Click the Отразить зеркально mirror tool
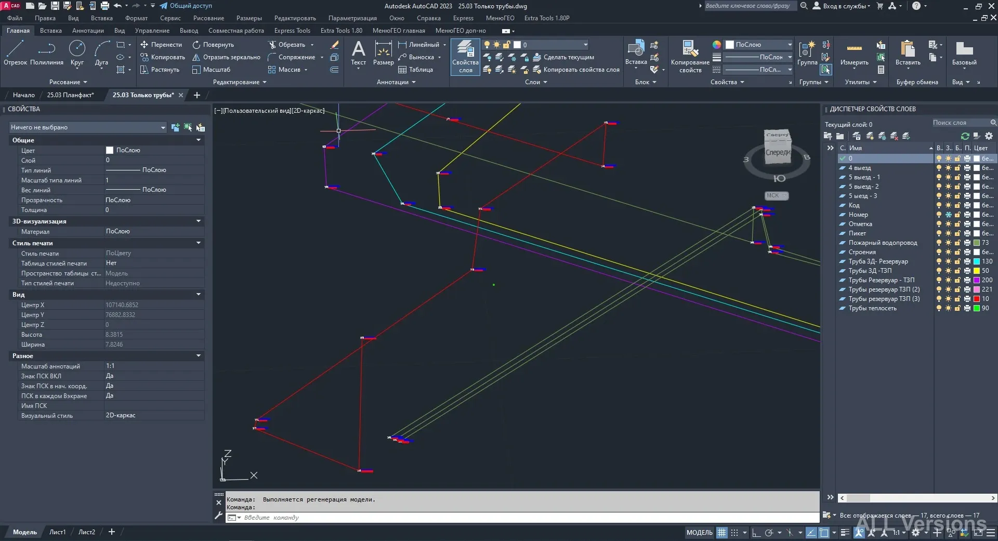Viewport: 998px width, 541px height. tap(226, 57)
